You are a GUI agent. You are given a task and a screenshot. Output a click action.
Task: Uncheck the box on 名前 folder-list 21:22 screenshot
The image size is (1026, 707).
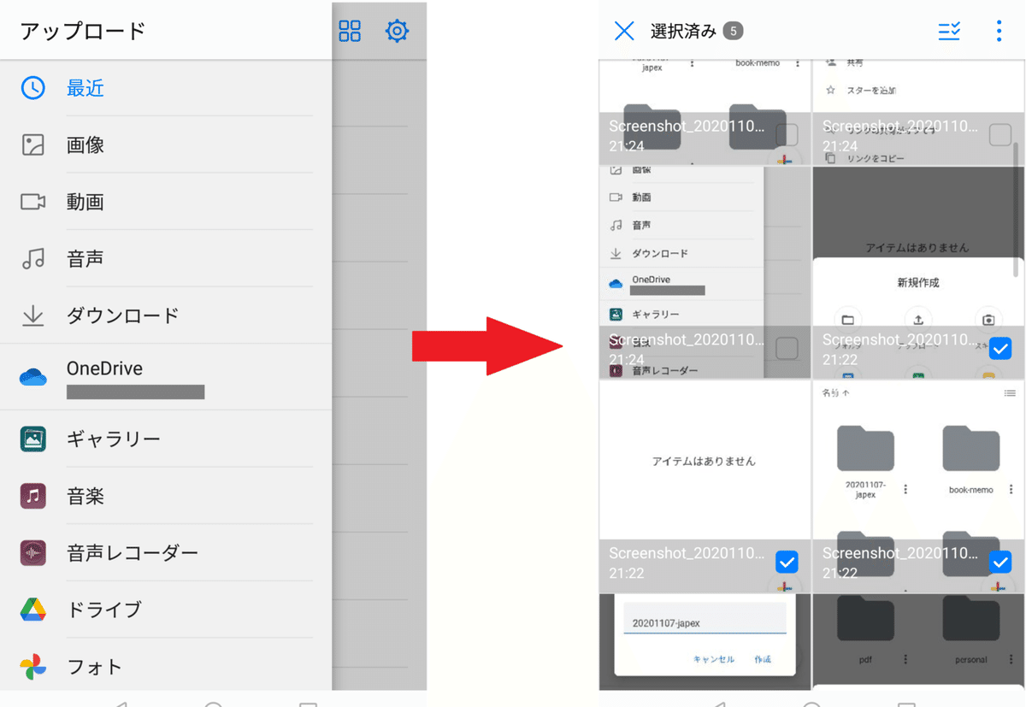tap(1000, 562)
